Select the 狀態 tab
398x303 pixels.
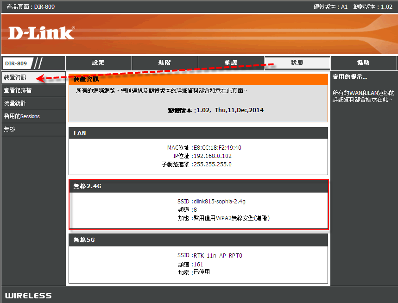pos(297,63)
